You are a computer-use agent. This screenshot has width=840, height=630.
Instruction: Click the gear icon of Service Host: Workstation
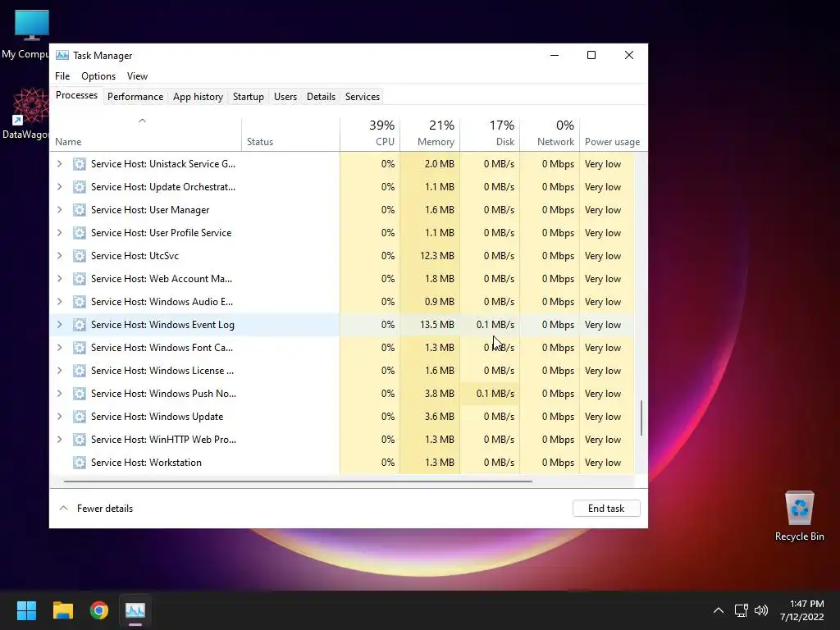click(80, 463)
